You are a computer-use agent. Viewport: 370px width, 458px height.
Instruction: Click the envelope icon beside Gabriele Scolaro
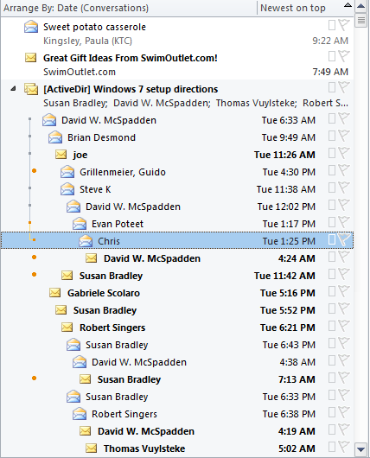pyautogui.click(x=55, y=292)
